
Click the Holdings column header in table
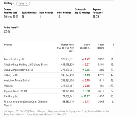tap(8, 45)
